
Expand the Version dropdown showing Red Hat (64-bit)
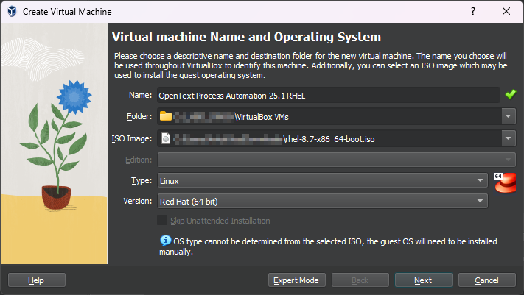pyautogui.click(x=321, y=201)
